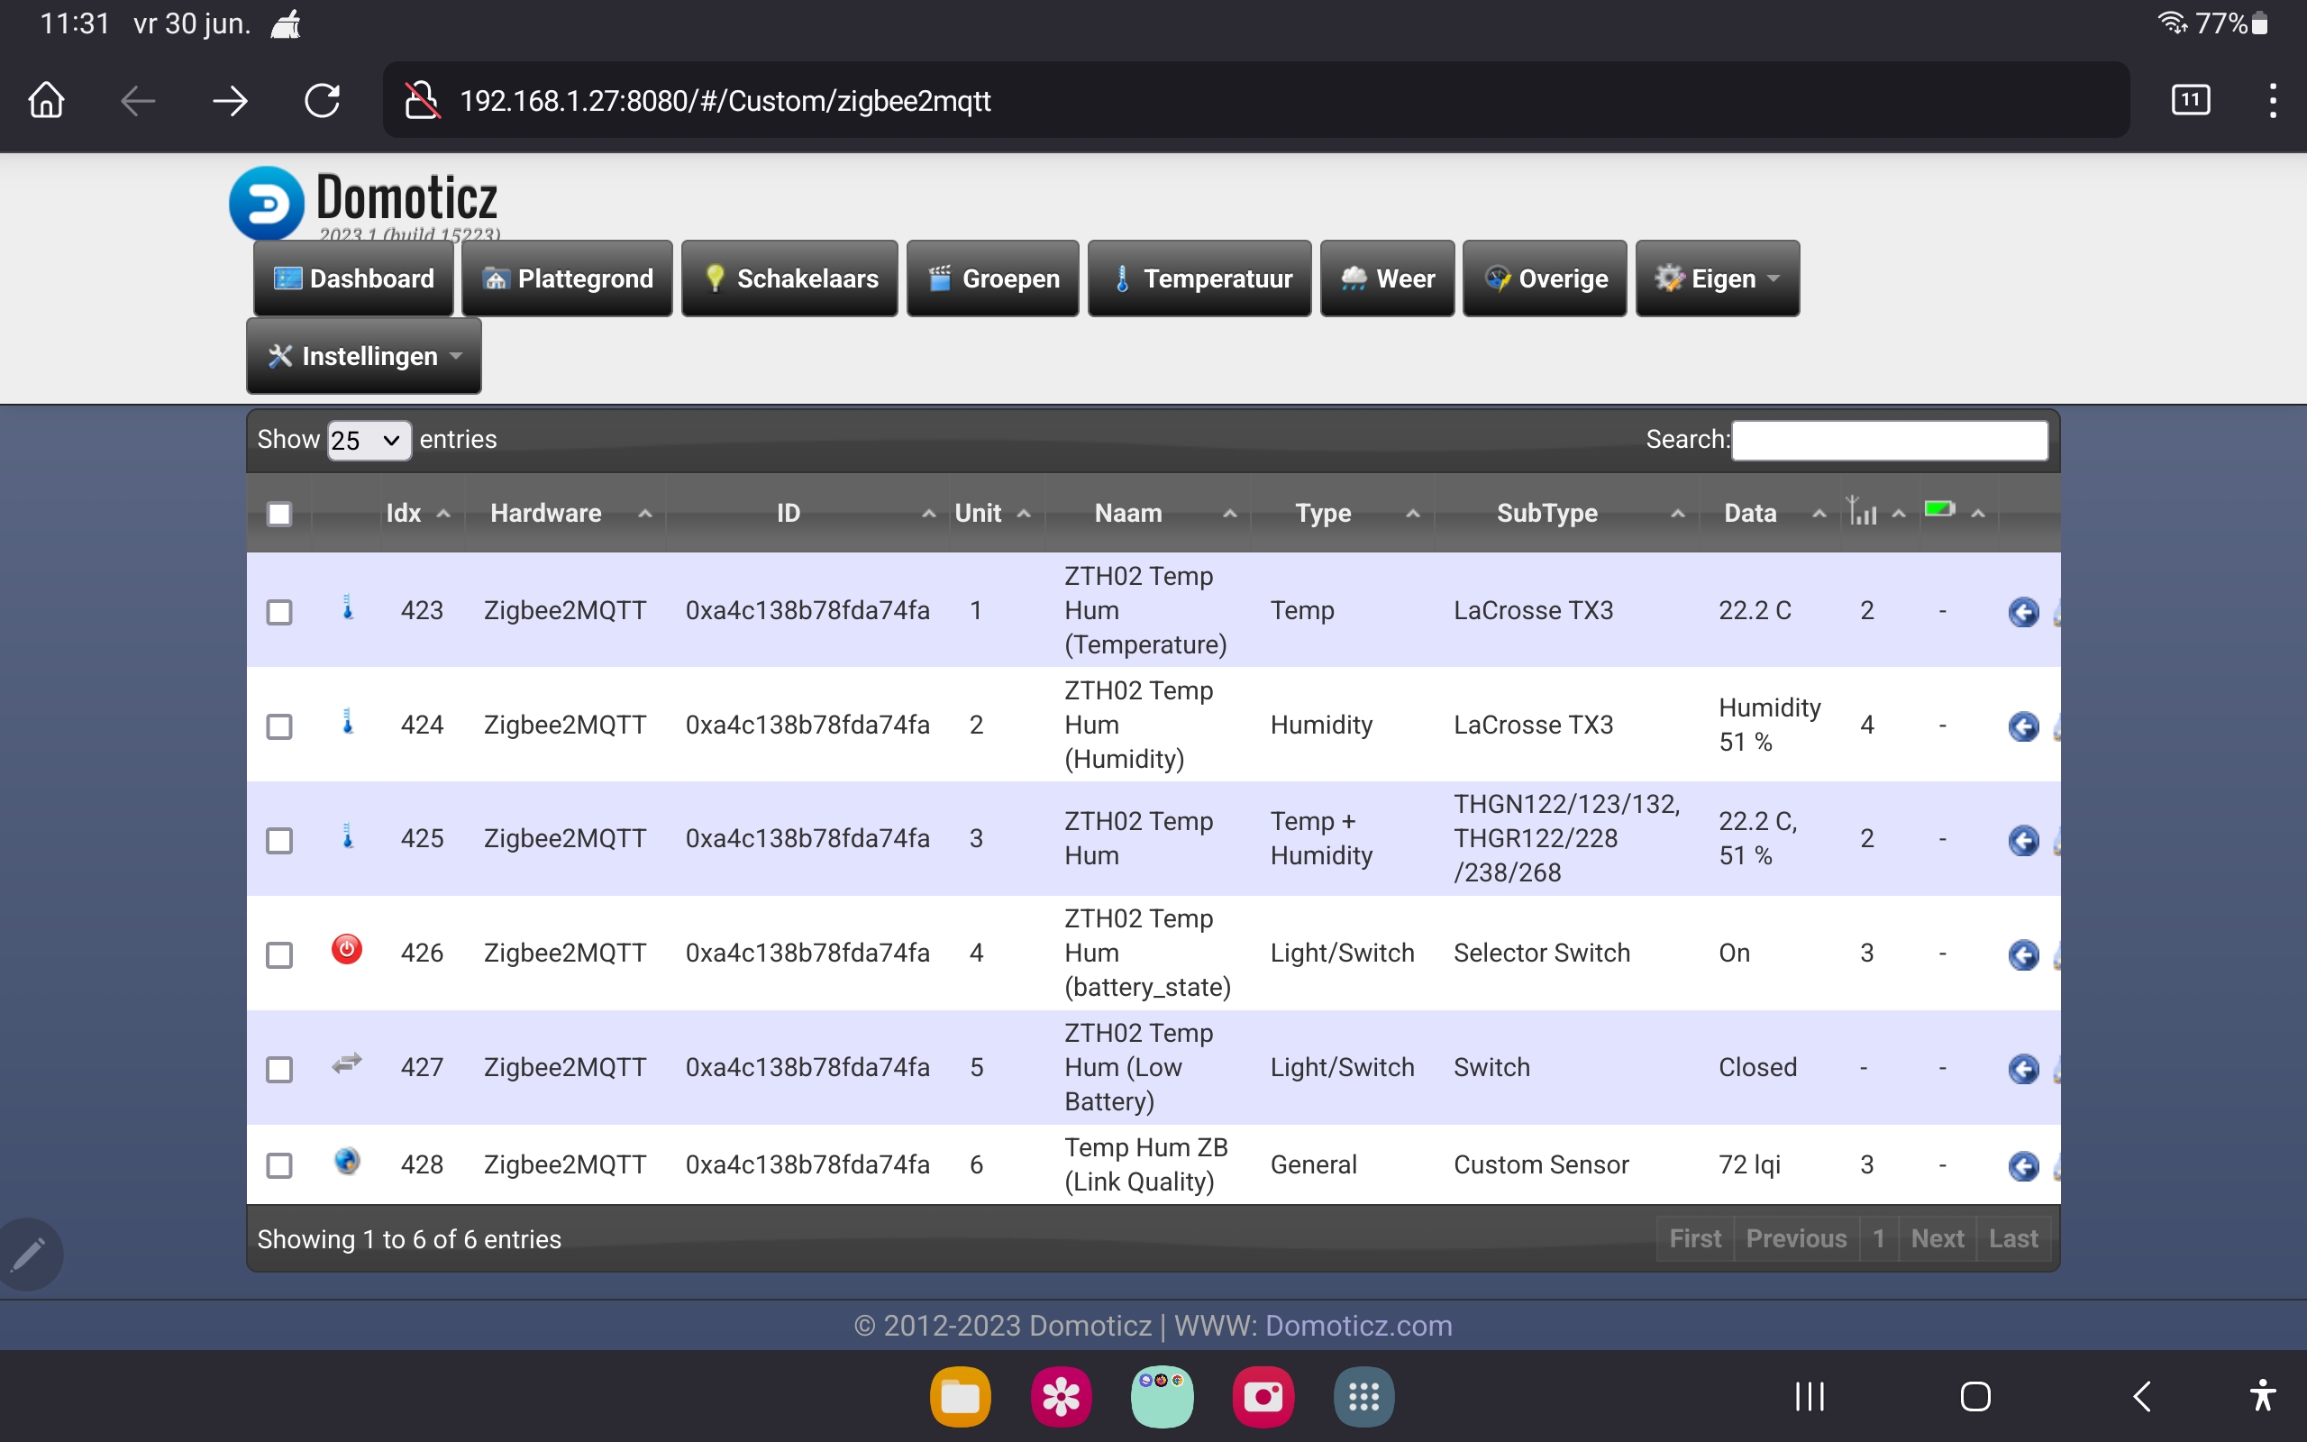Expand the Eigen dropdown menu
The width and height of the screenshot is (2307, 1442).
tap(1717, 278)
